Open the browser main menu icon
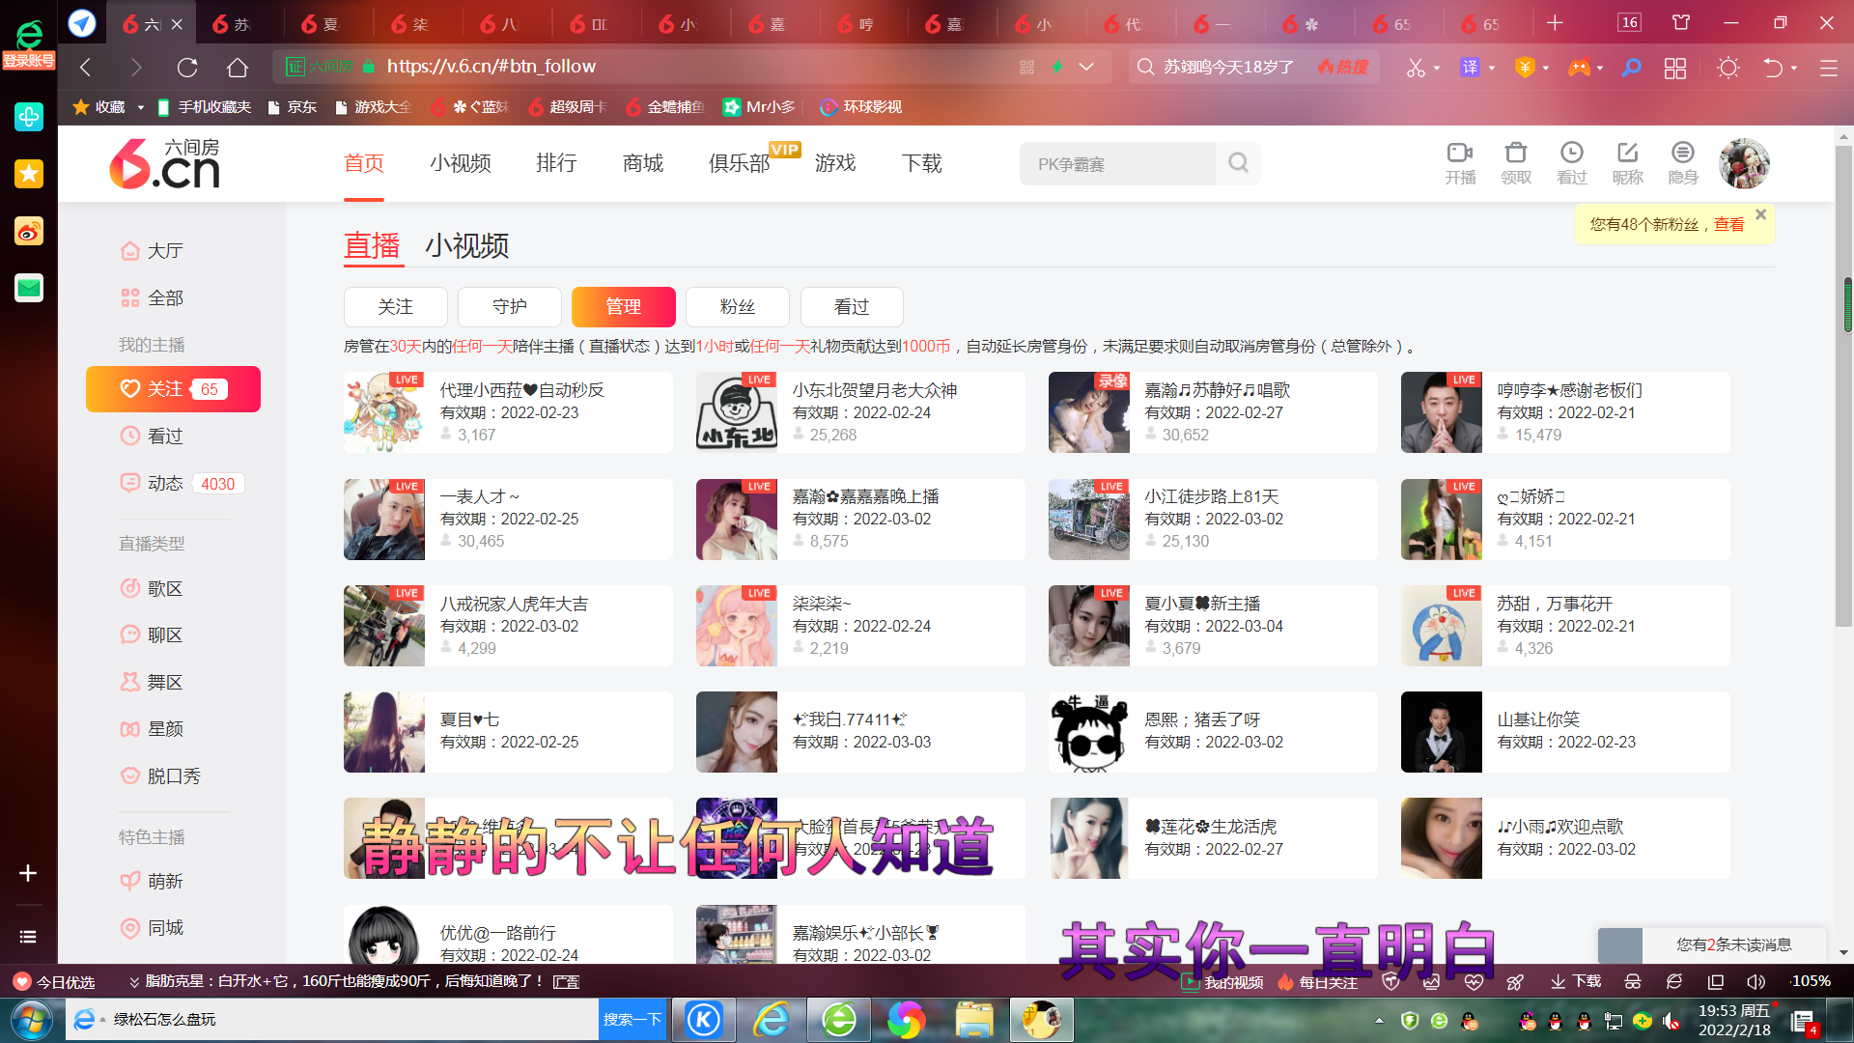The height and width of the screenshot is (1043, 1854). point(1828,68)
